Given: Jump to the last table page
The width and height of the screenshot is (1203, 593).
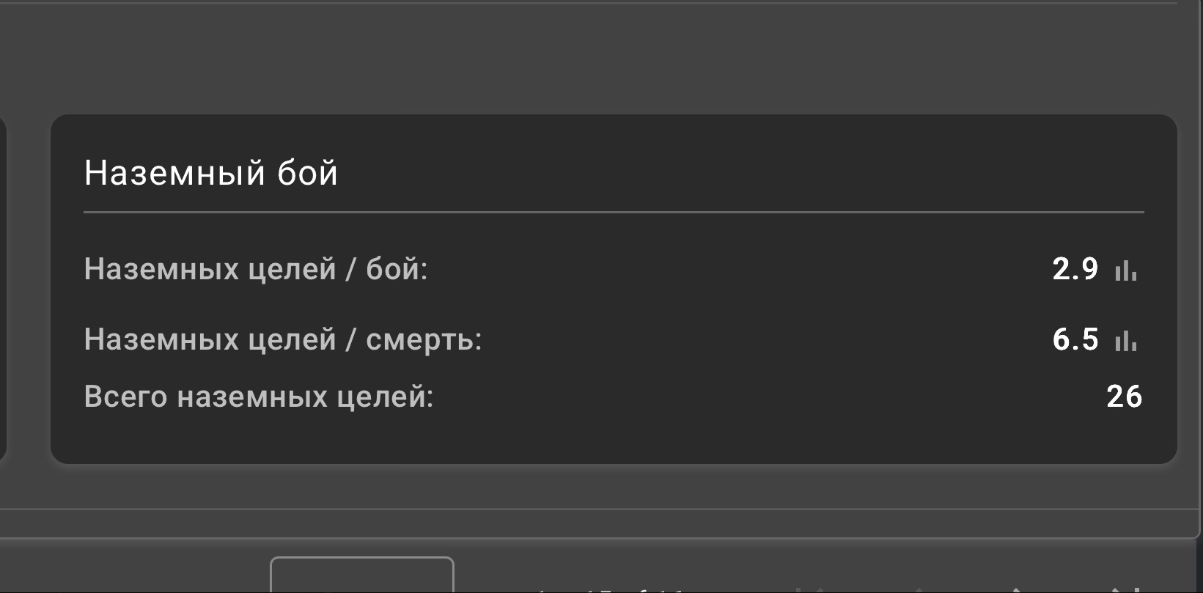Looking at the screenshot, I should [x=1116, y=589].
